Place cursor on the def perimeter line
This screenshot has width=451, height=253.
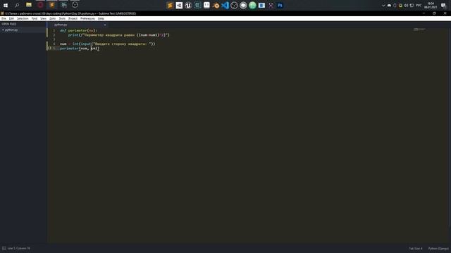pyautogui.click(x=78, y=30)
